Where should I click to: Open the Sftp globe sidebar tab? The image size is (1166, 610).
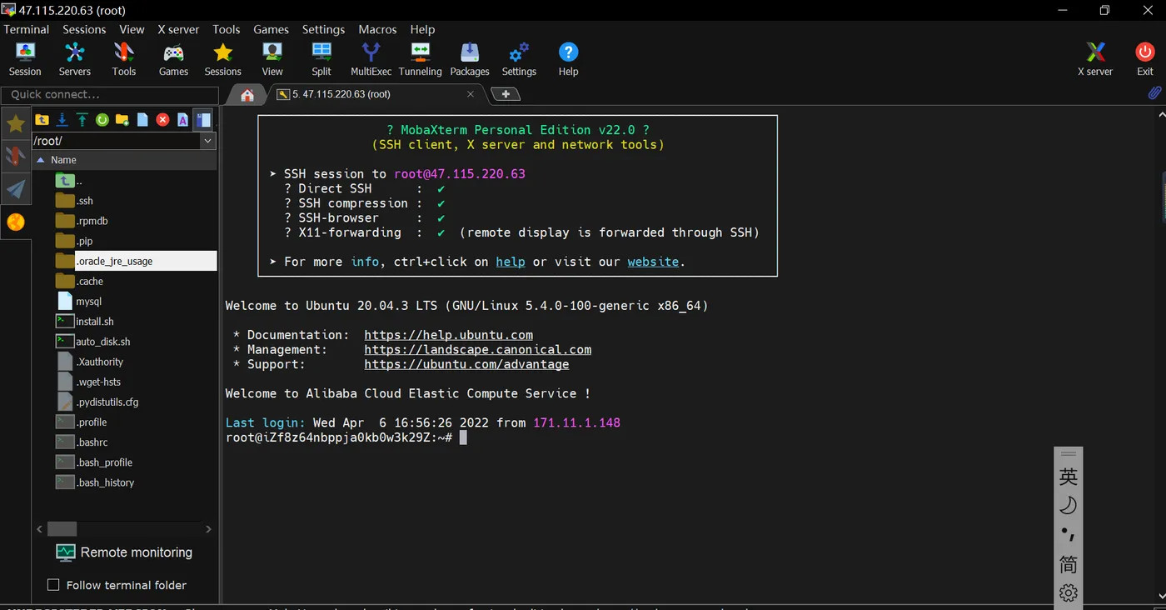click(16, 222)
